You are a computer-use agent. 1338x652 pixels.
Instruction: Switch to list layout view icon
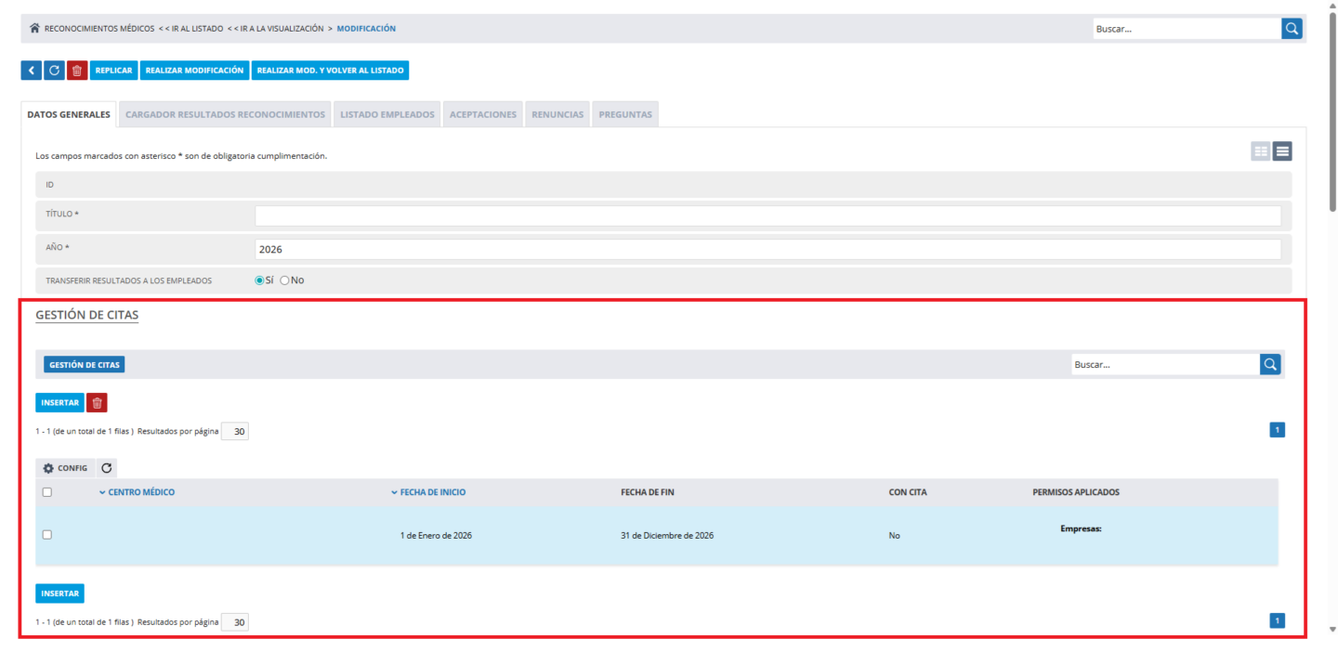pyautogui.click(x=1282, y=151)
